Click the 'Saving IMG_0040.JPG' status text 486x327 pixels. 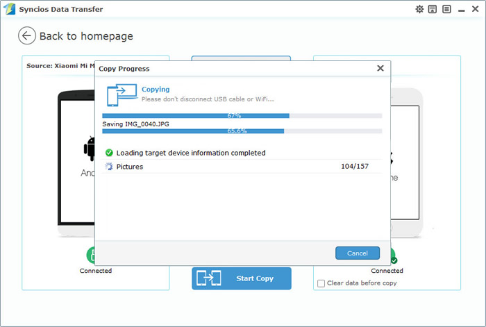point(136,124)
